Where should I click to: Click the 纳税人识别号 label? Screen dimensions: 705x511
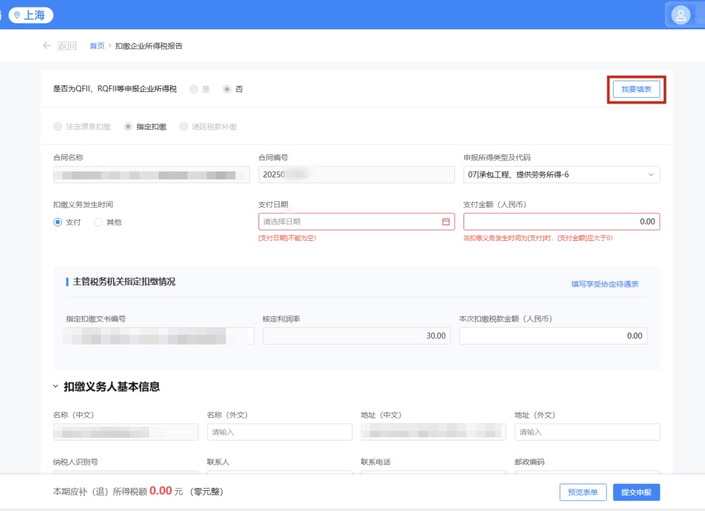pos(75,462)
